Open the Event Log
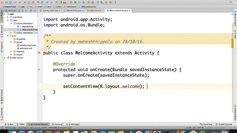This screenshot has height=133, width=237. (x=206, y=125)
